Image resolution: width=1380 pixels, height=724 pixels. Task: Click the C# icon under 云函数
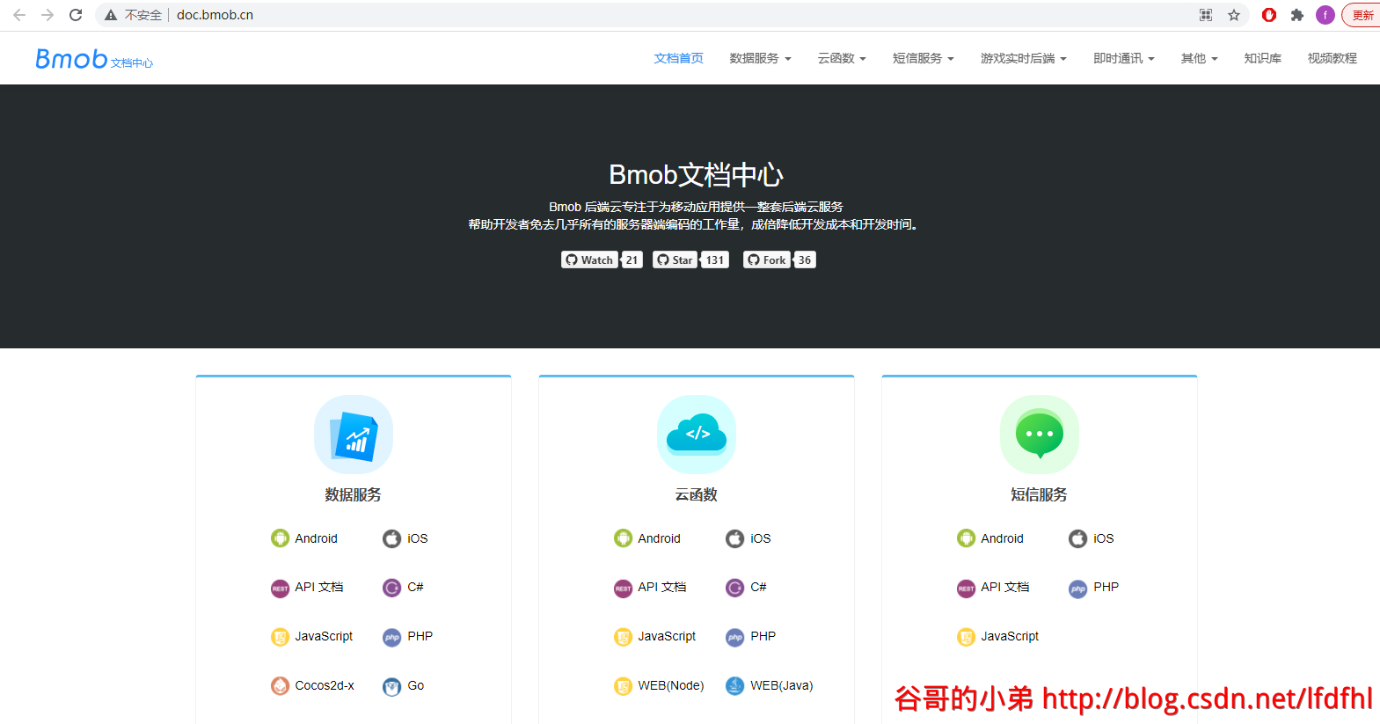735,588
